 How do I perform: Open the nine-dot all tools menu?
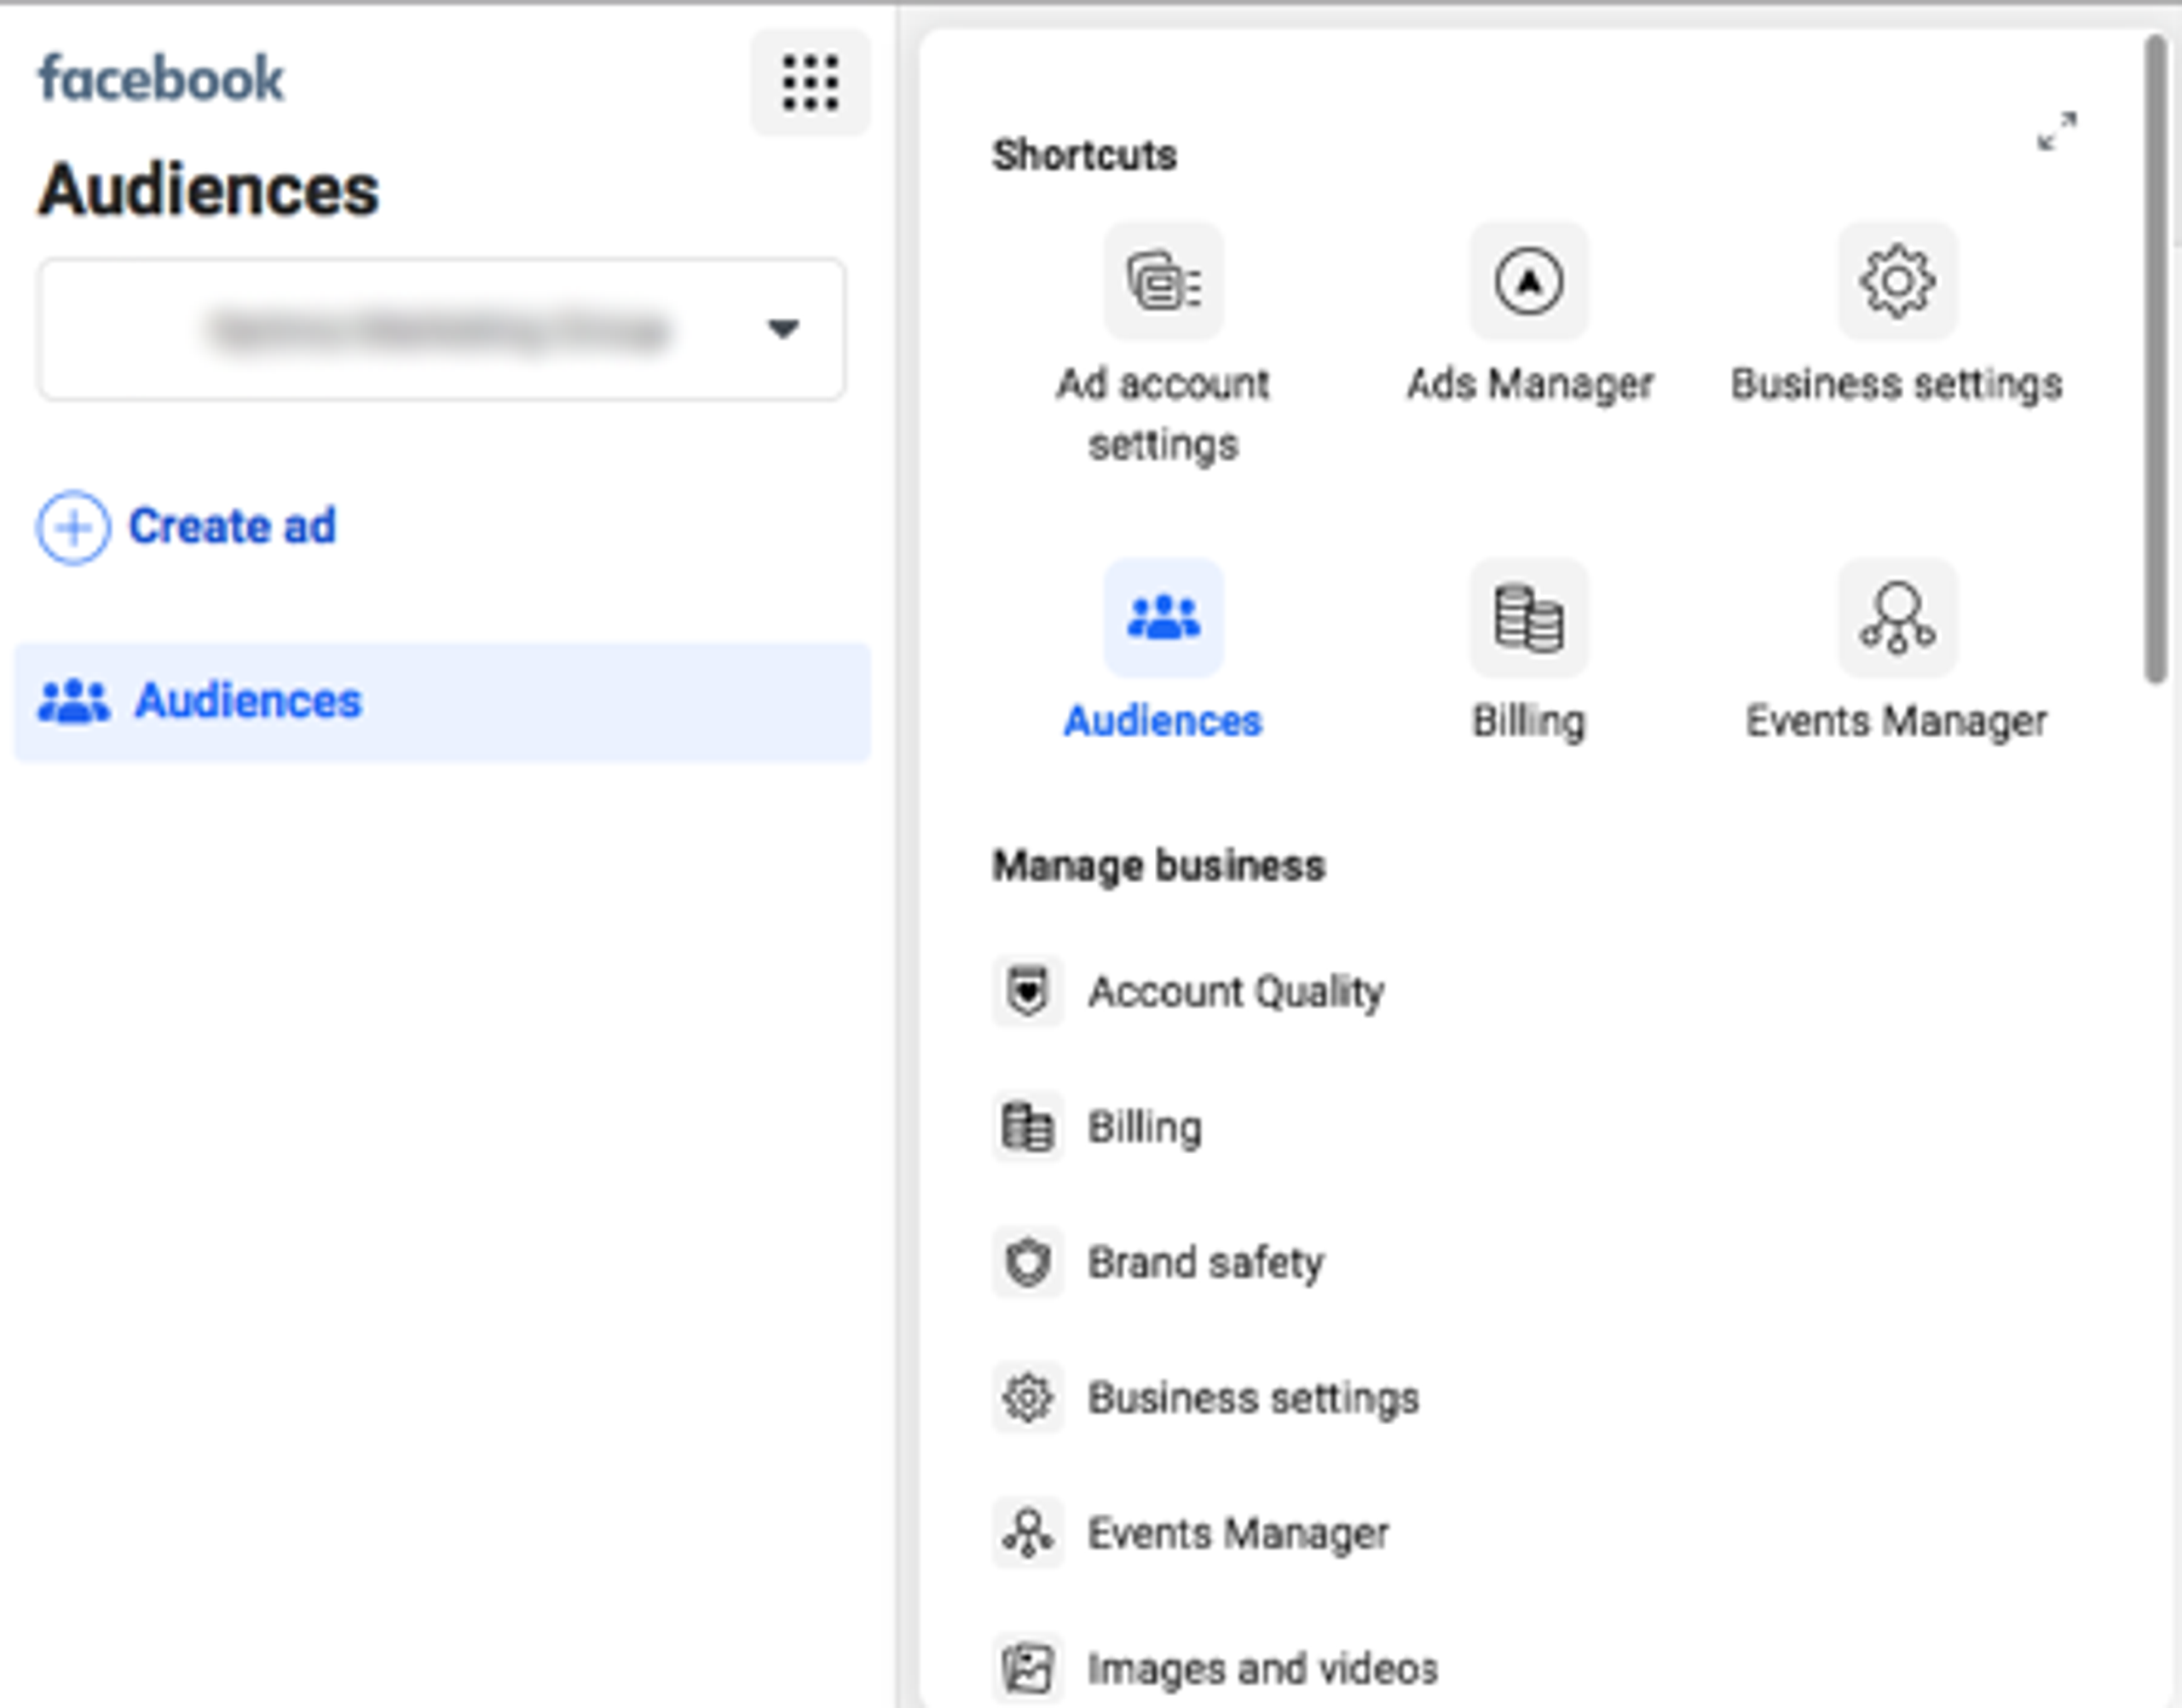(x=809, y=82)
